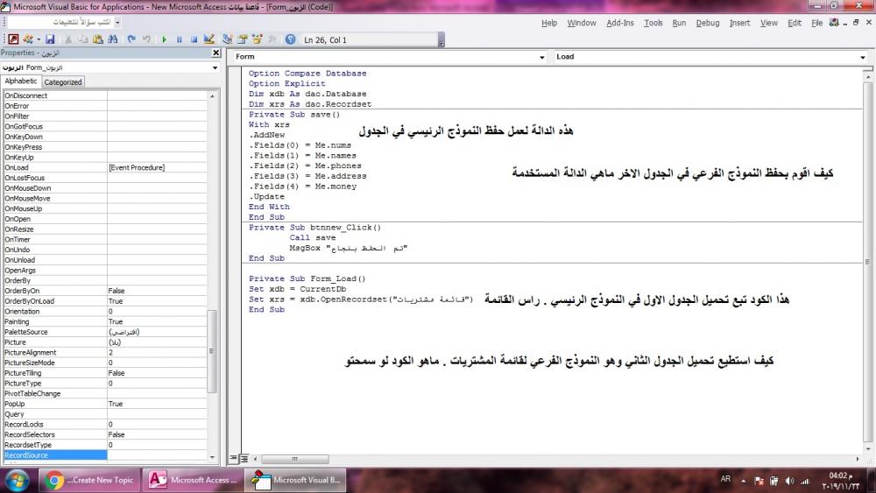The image size is (876, 493).
Task: Toggle Design Mode icon
Action: point(209,39)
